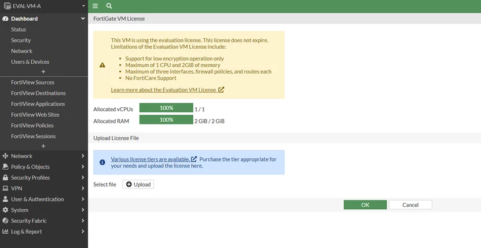Screen dimensions: 481x248
Task: Click the VPN laptop icon
Action: click(5, 188)
